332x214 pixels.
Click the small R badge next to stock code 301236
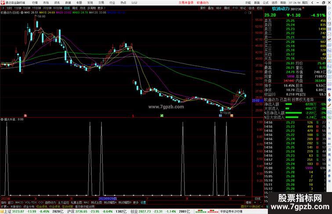303,8
